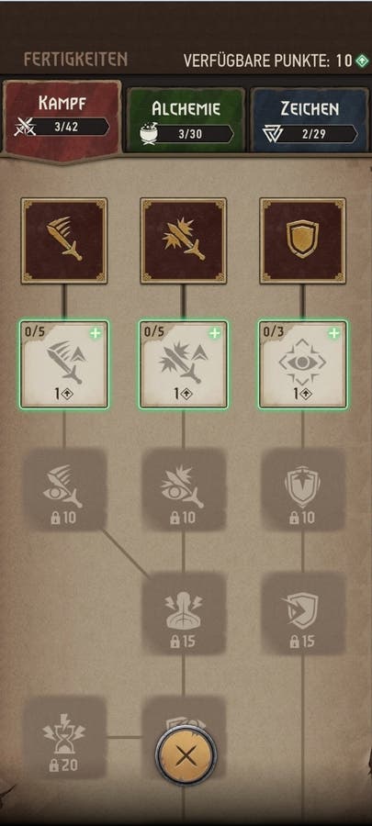Select the golden shield defense skill icon
Image resolution: width=372 pixels, height=826 pixels.
pos(302,240)
